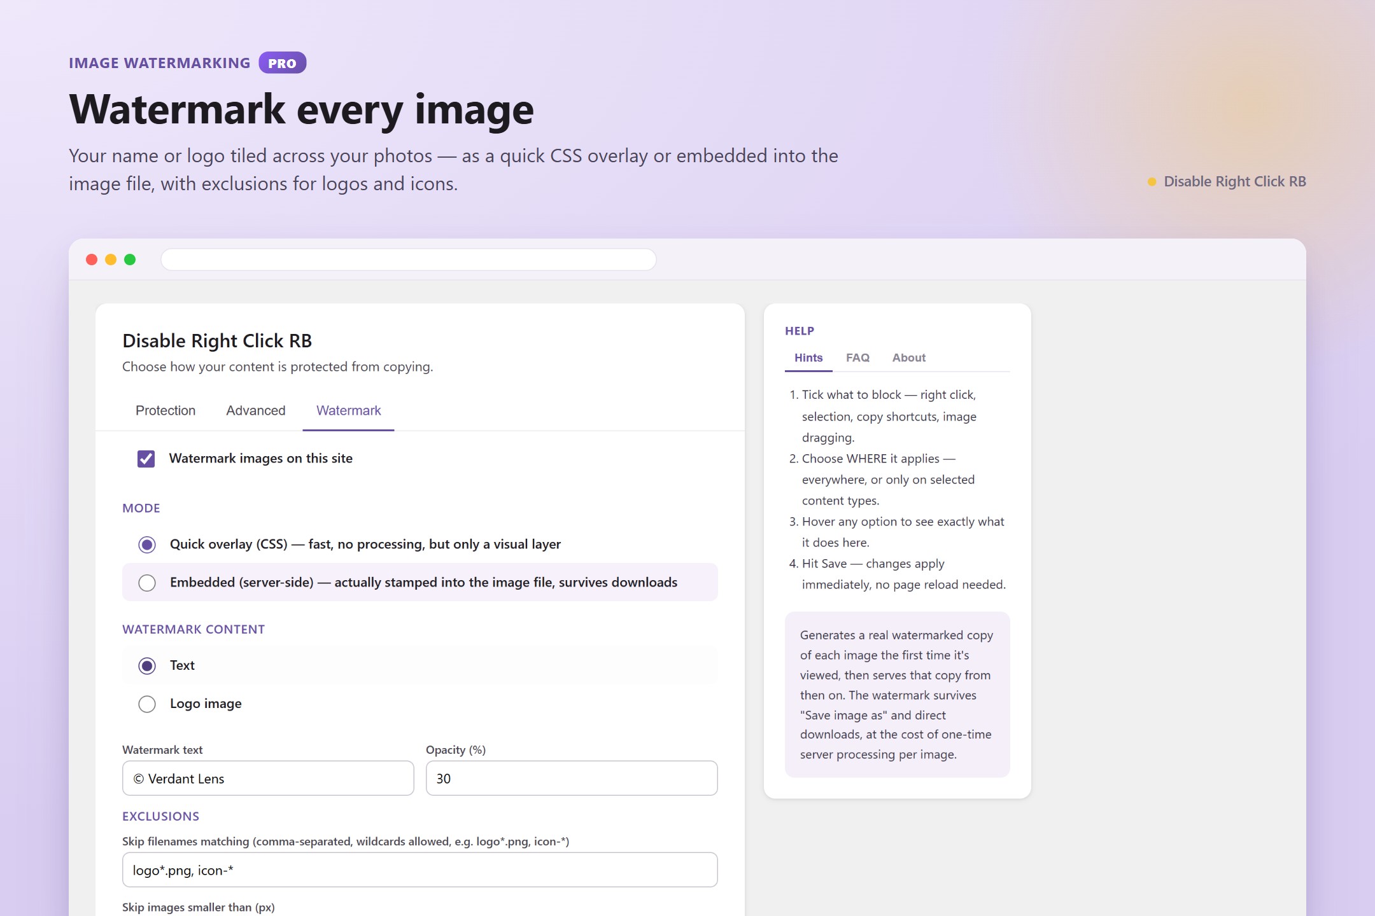The height and width of the screenshot is (916, 1375).
Task: Click the WATERMARK CONTENT section heading
Action: click(x=194, y=629)
